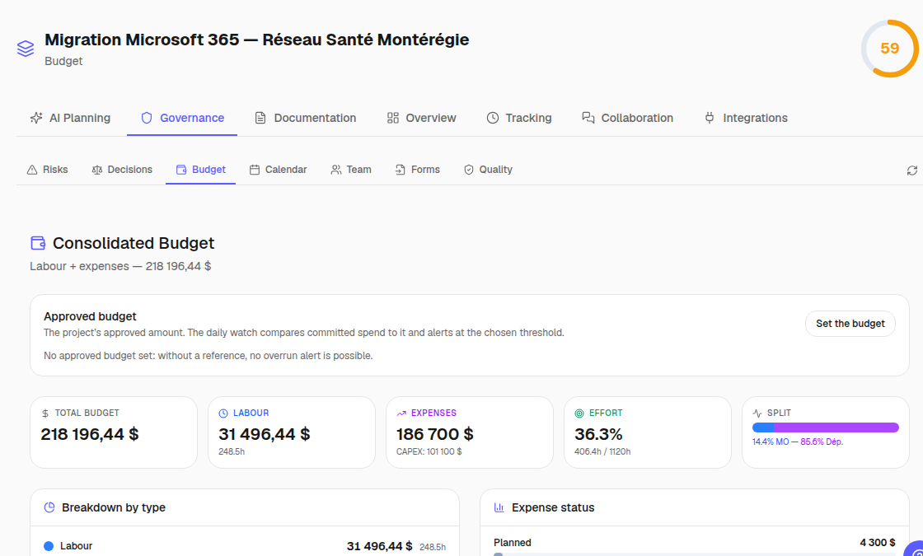This screenshot has width=923, height=556.
Task: Click the No approved budget set notice
Action: tap(208, 356)
